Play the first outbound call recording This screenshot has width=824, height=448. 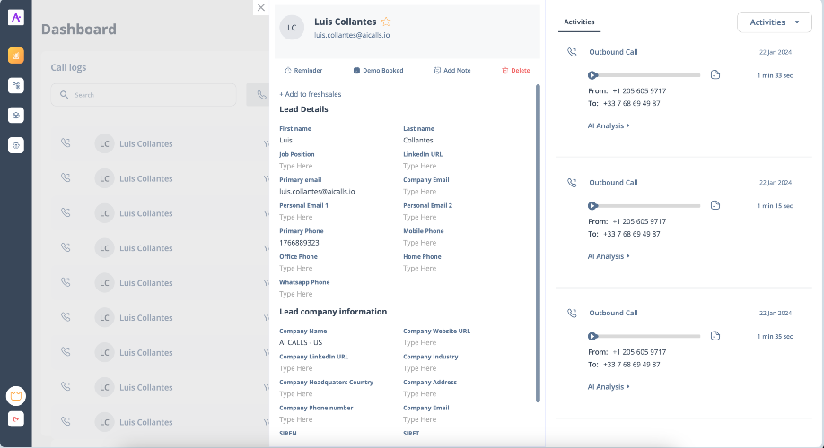(x=592, y=75)
